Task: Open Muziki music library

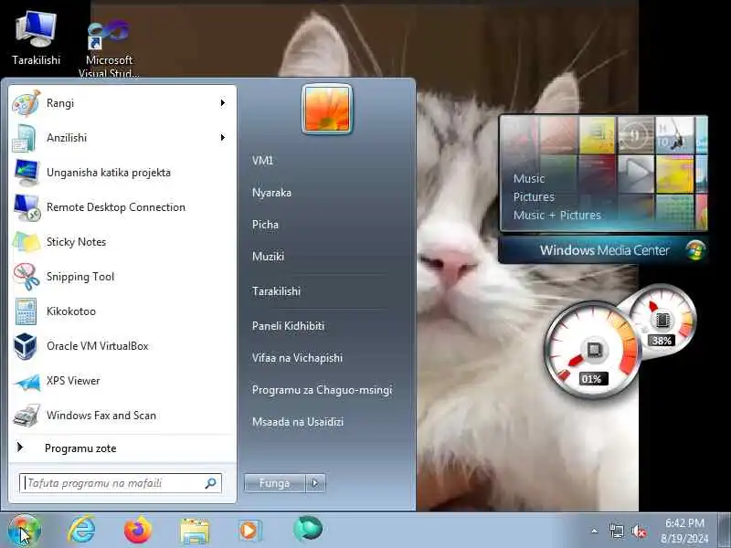Action: coord(268,257)
